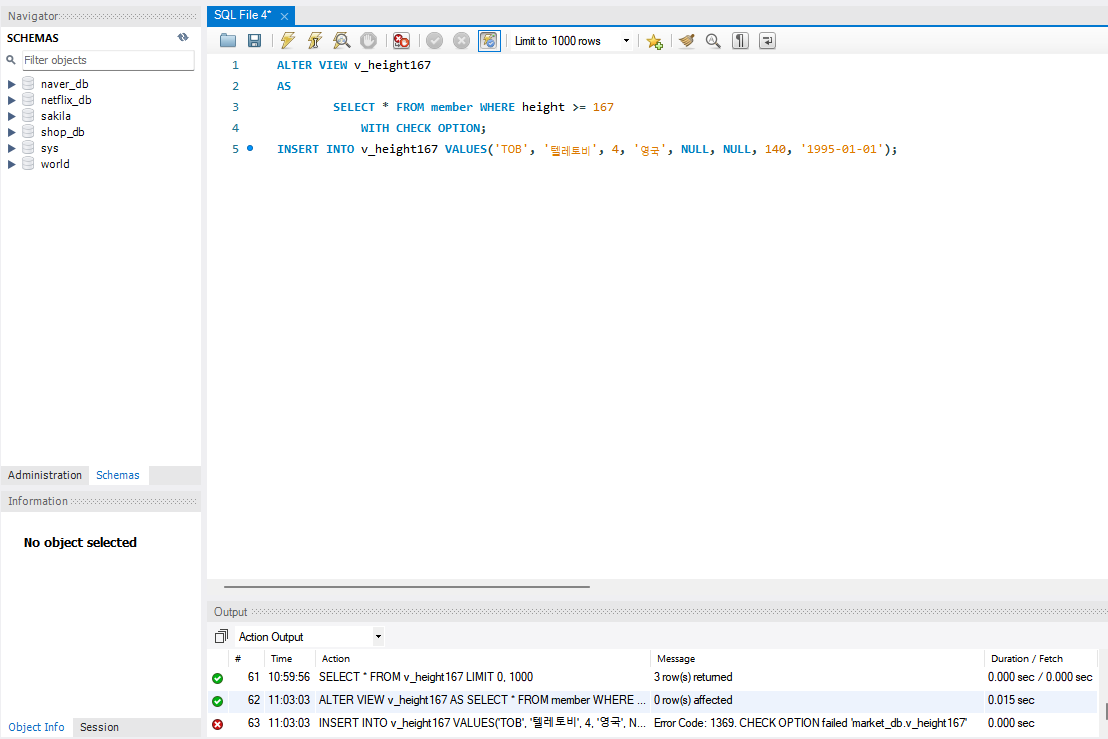Refresh schemas list icon button
Screen dimensions: 1108x739
point(183,37)
